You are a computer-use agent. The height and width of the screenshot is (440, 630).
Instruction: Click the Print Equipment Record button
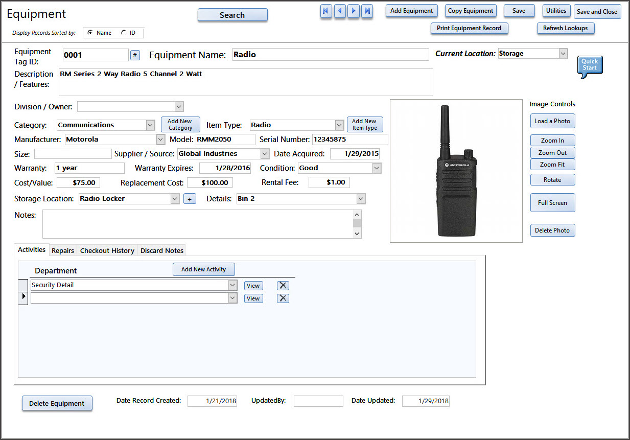(469, 28)
